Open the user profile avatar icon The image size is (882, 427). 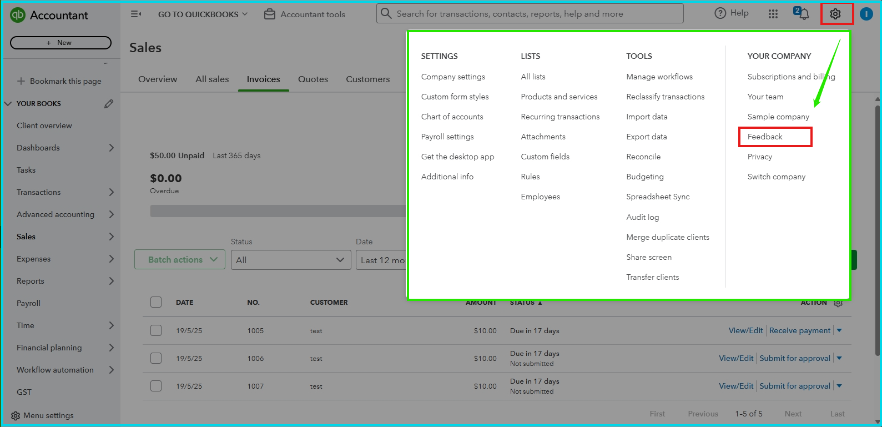click(866, 14)
